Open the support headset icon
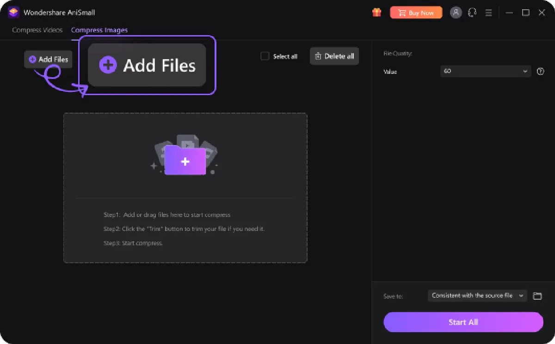The image size is (555, 344). [x=472, y=12]
